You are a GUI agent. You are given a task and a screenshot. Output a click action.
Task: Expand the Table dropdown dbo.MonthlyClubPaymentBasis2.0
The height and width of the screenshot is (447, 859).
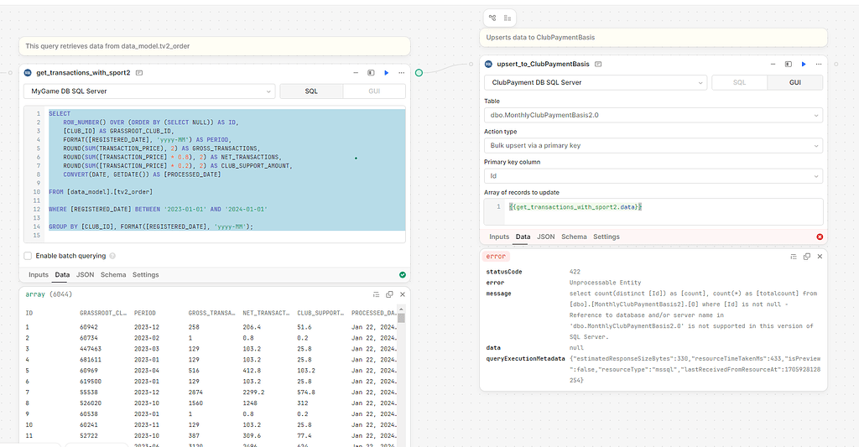point(653,115)
